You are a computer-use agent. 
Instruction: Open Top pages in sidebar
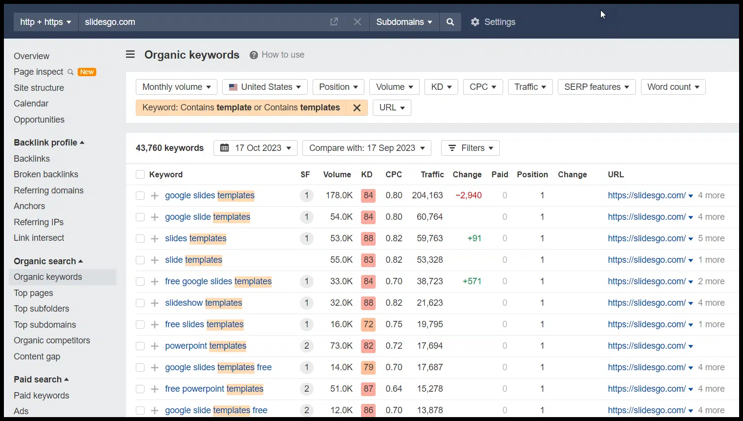[x=34, y=293]
